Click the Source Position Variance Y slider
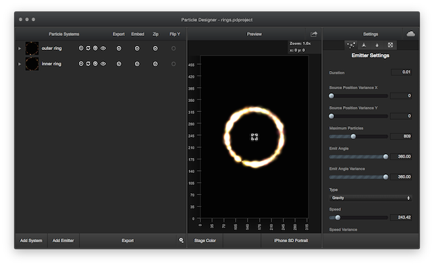Viewport: 434px width, 266px height. point(358,116)
